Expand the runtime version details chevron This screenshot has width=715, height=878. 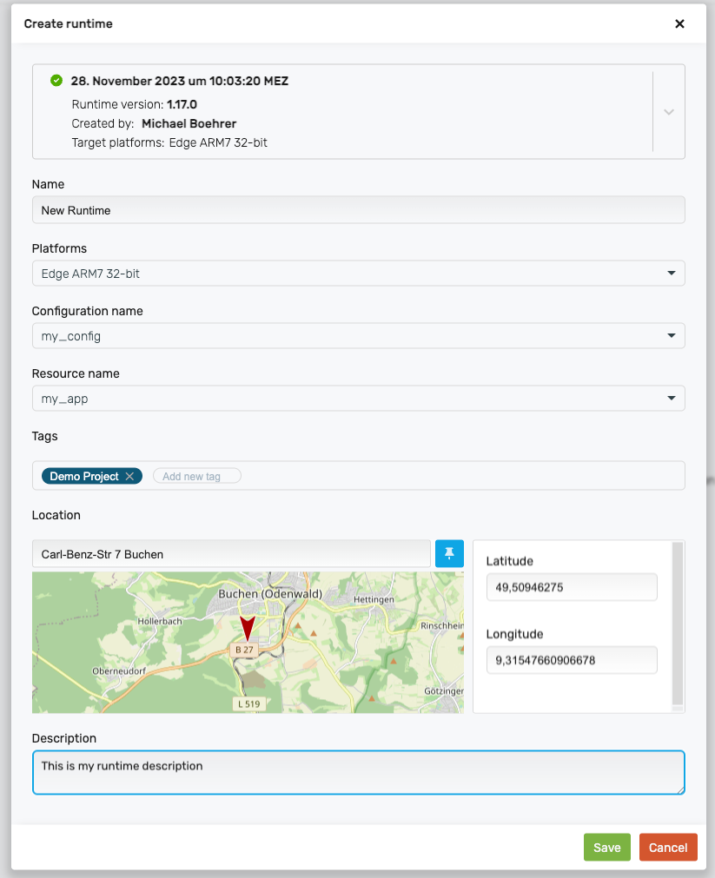tap(668, 112)
